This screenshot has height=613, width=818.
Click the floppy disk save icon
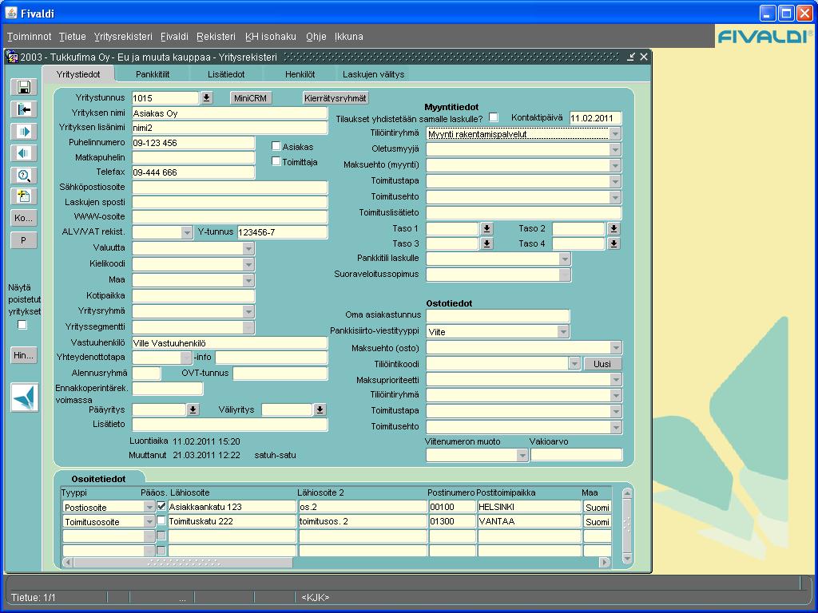(24, 87)
